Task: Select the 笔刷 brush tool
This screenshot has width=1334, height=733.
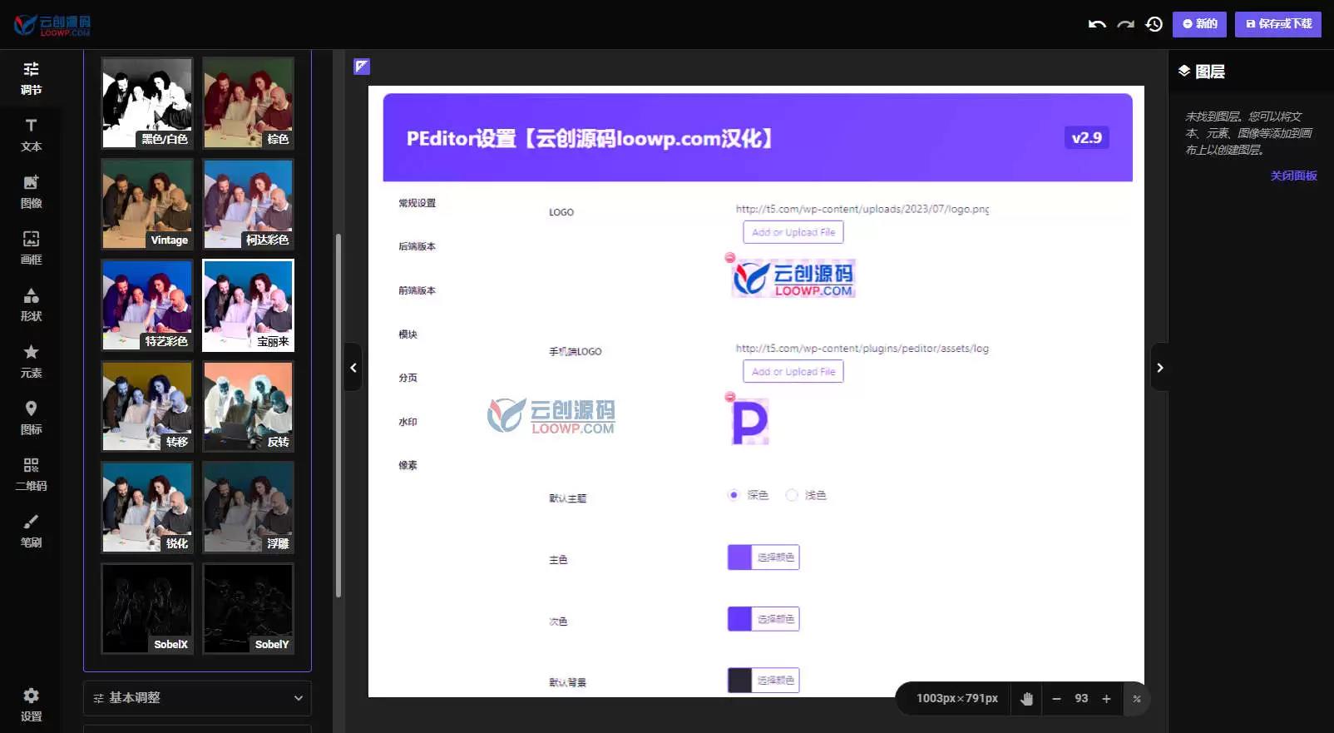Action: coord(31,531)
